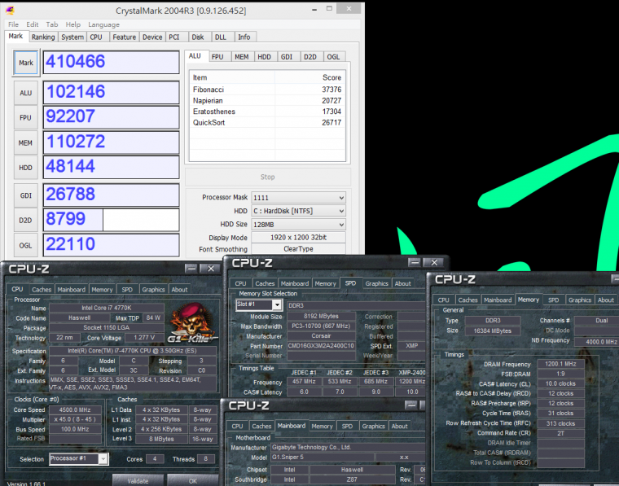This screenshot has height=486, width=619.
Task: Click the CrystalMark app icon in title bar
Action: (10, 11)
